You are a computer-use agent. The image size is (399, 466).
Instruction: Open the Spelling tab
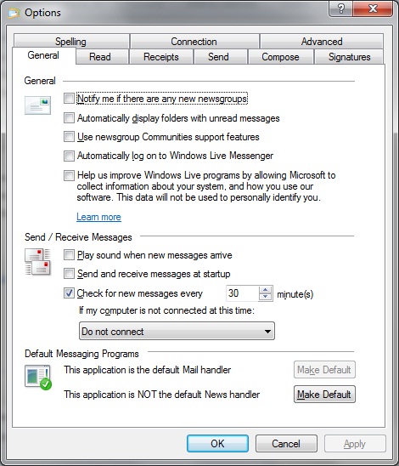[x=71, y=42]
